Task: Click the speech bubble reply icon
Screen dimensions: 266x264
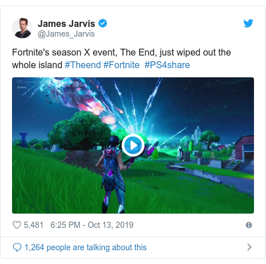Action: click(x=17, y=247)
